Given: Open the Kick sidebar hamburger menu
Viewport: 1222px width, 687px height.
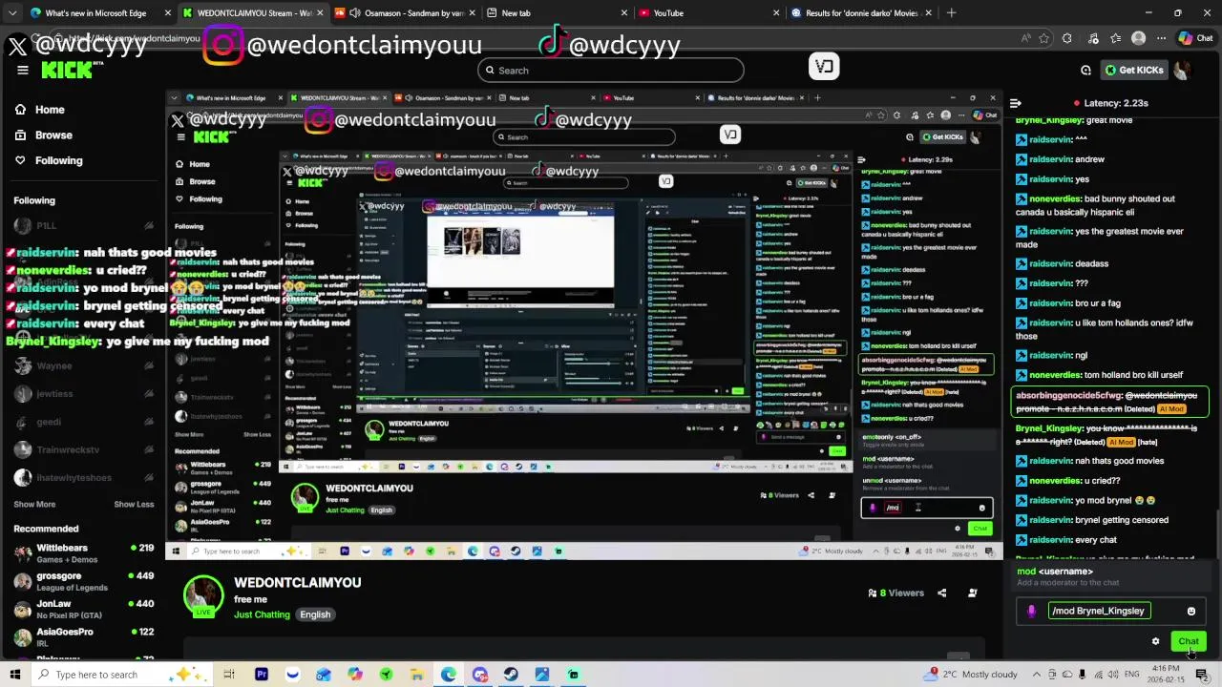Looking at the screenshot, I should [x=22, y=70].
